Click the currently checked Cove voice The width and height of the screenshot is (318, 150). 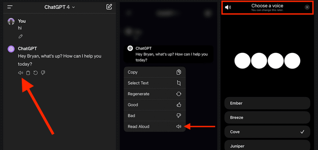267,132
